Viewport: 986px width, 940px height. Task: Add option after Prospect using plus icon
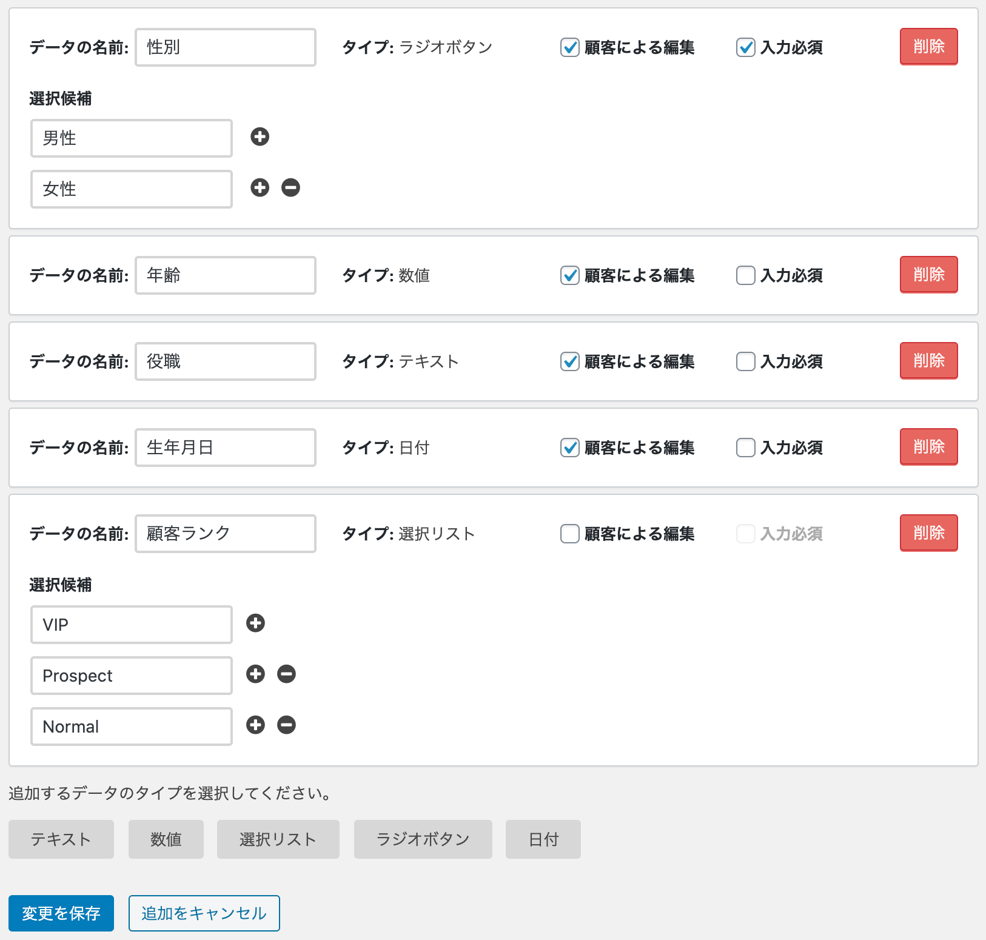255,674
